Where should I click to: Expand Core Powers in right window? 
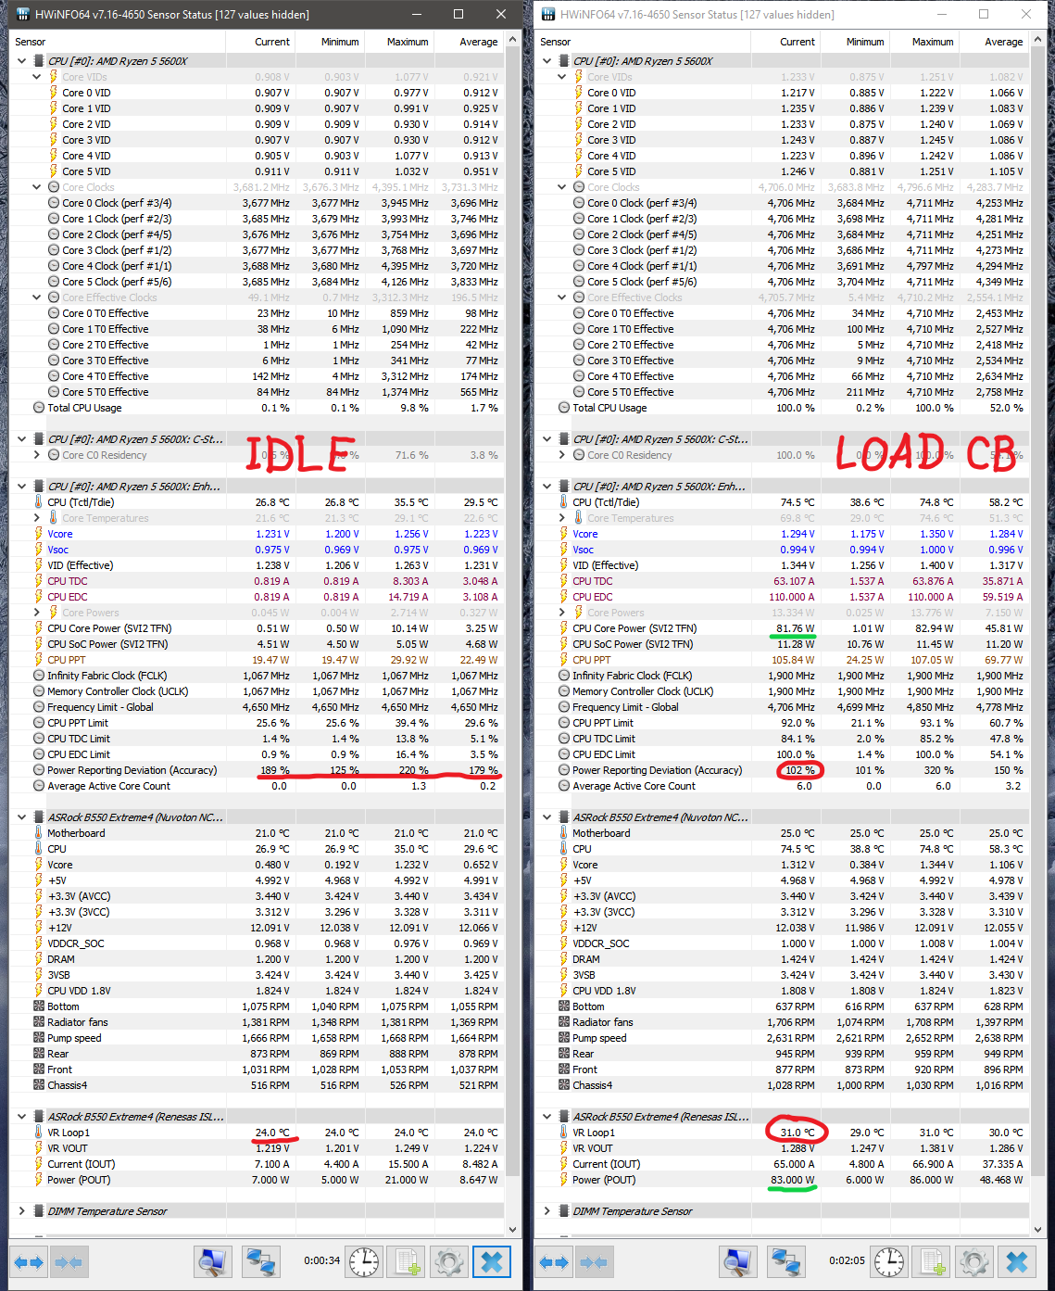coord(561,613)
